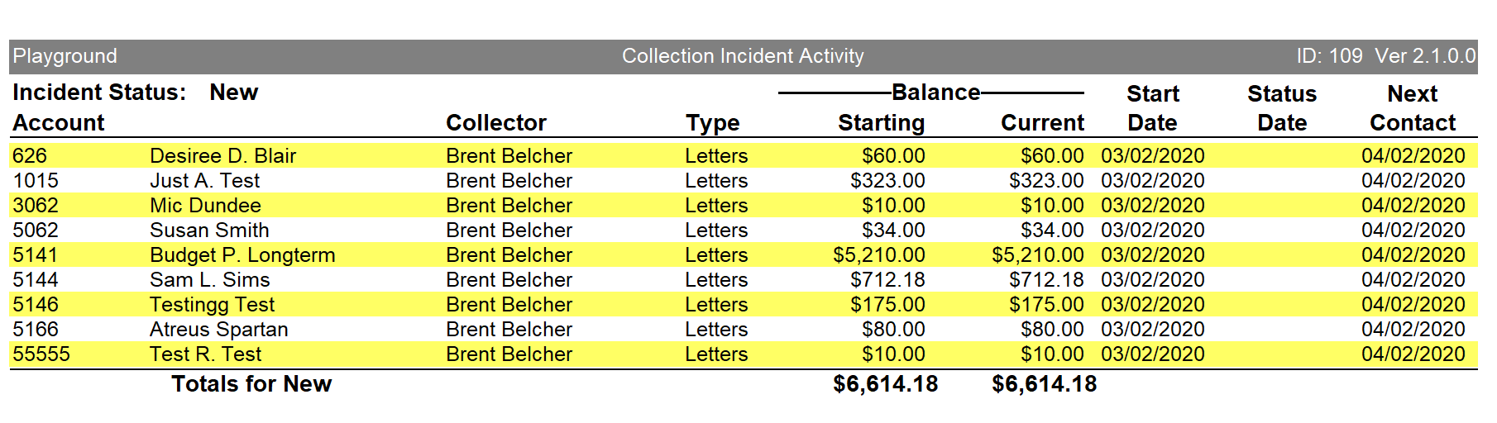Select account number 55555
Screen dimensions: 1497x423
click(41, 354)
